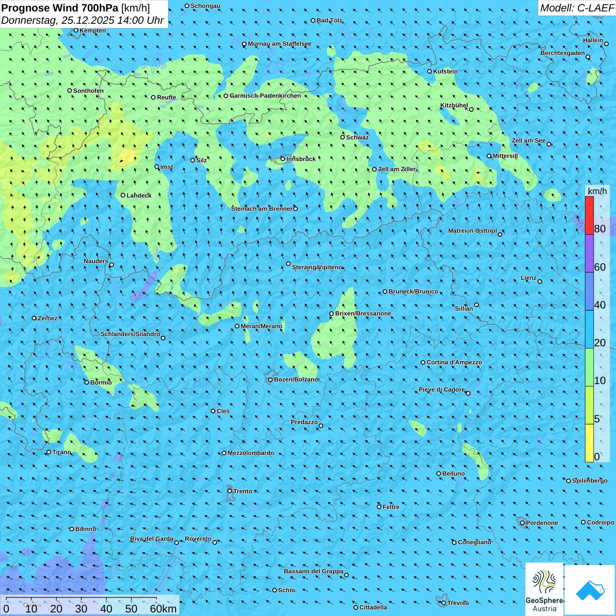The height and width of the screenshot is (616, 616).
Task: Click the Conegliano city label
Action: pos(474,542)
